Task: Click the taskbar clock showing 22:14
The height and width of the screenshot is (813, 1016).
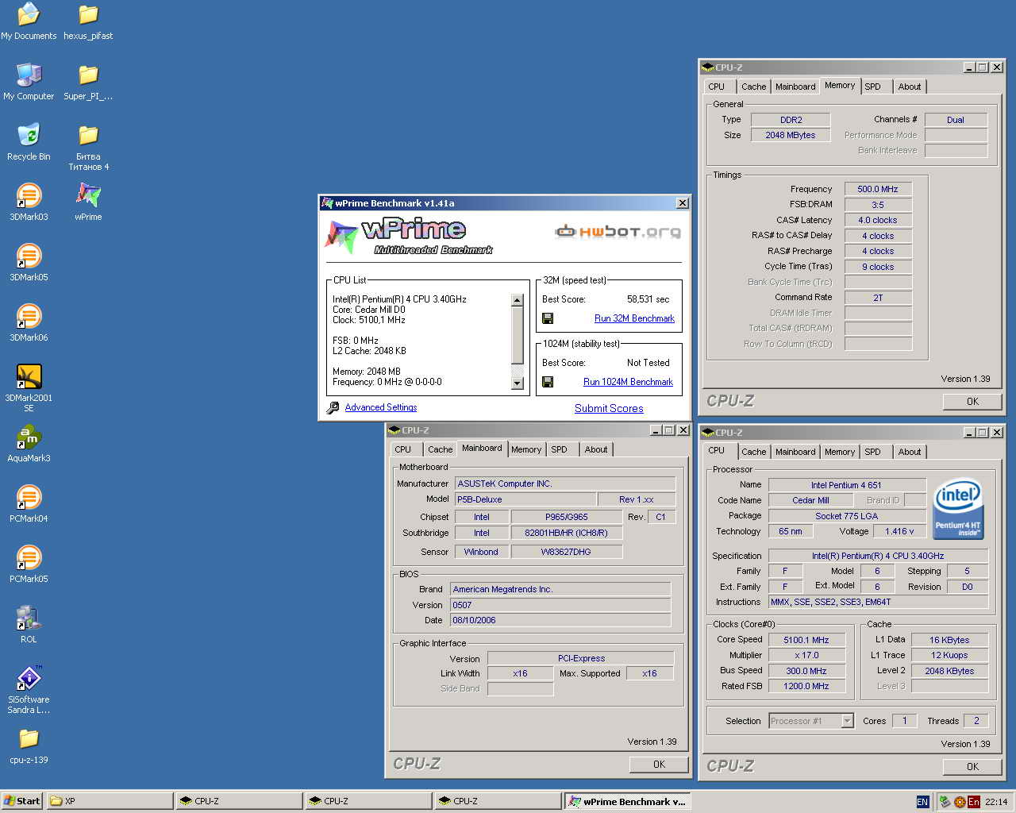Action: [x=995, y=802]
